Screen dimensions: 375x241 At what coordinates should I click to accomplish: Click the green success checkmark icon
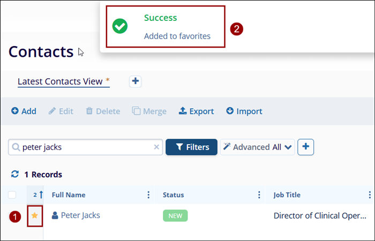click(120, 26)
